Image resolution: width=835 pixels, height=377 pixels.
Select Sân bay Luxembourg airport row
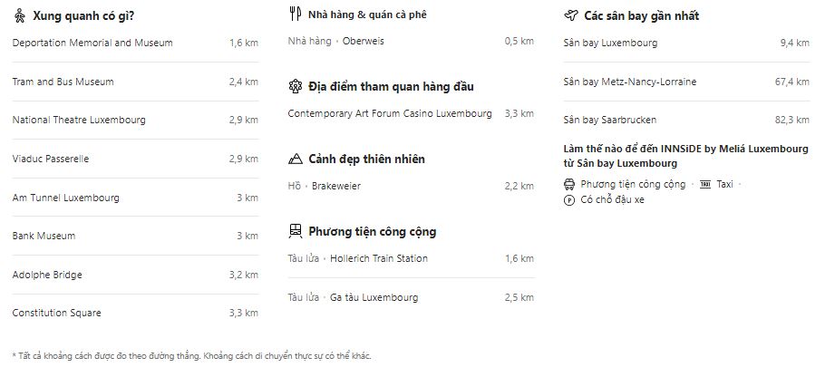(610, 43)
